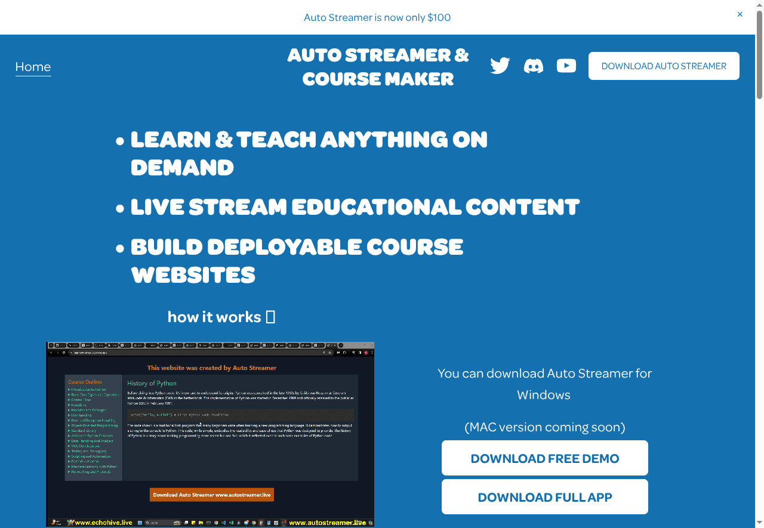Expand 'Machine Learning with Python' outline item
The image size is (764, 528).
93,467
